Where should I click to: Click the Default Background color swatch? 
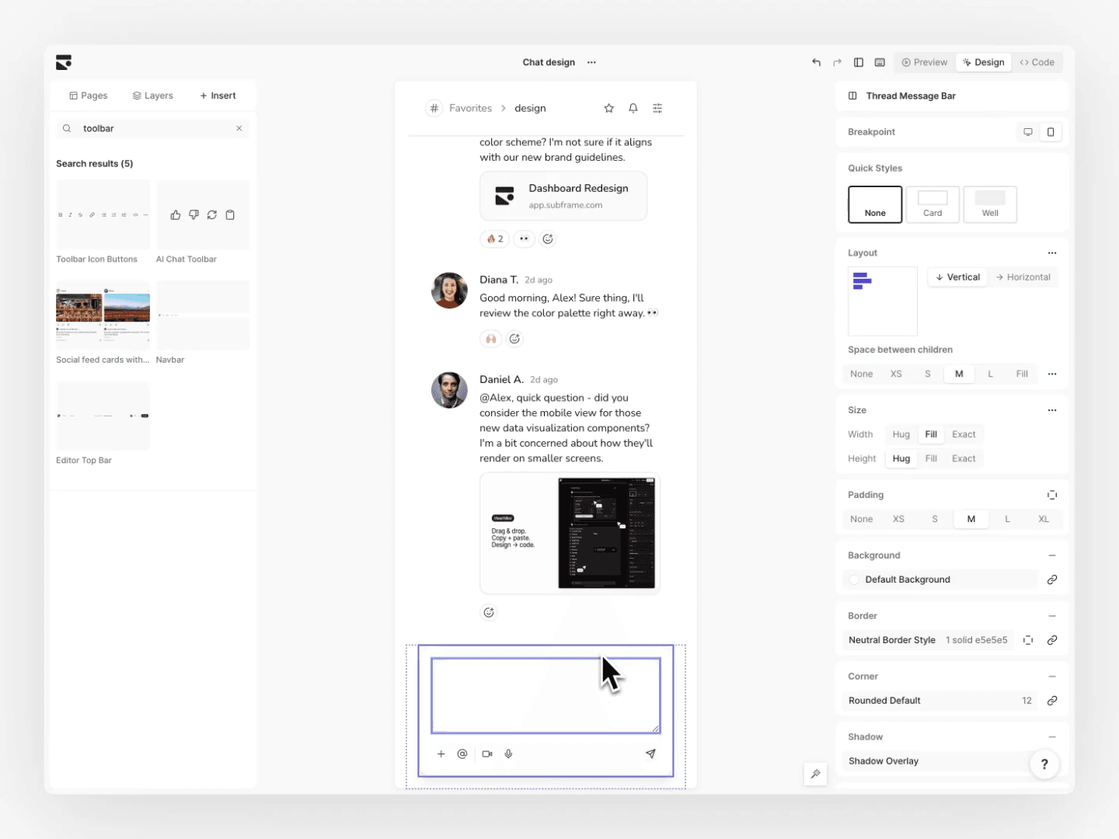(x=854, y=580)
